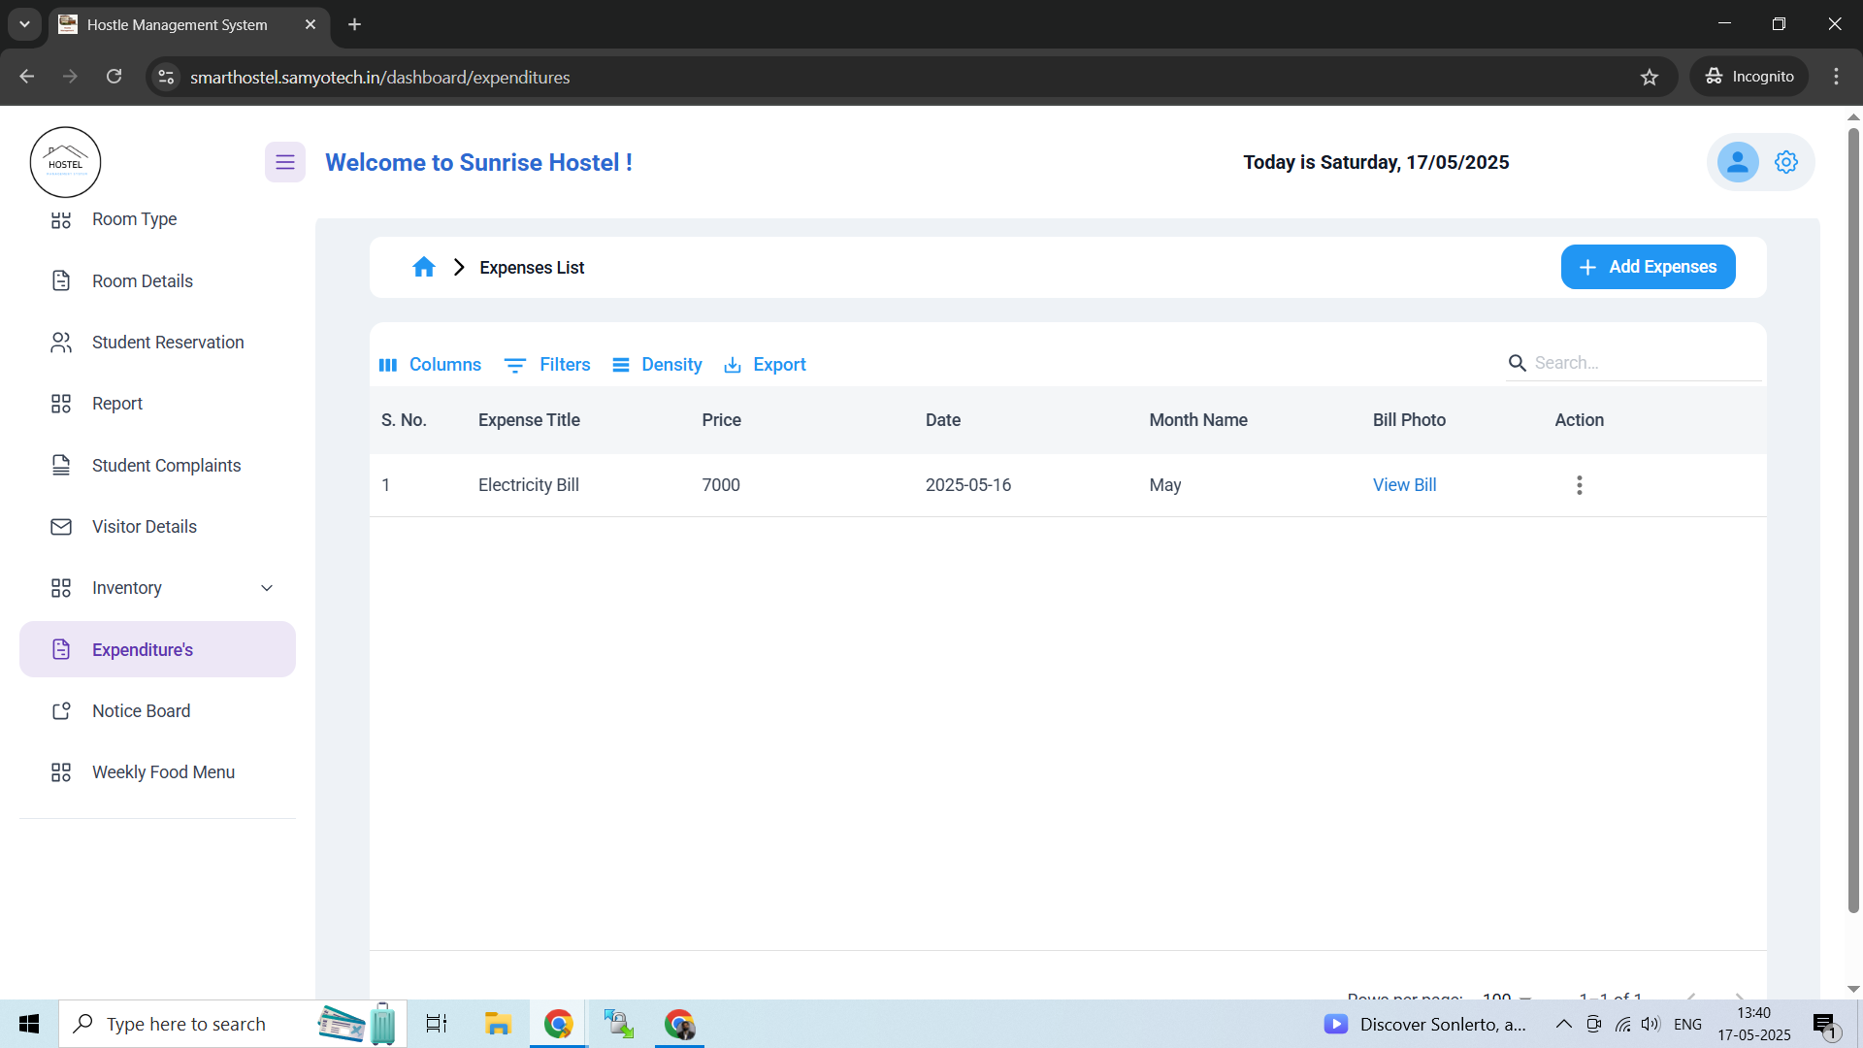Select the Student Complaints icon
Viewport: 1863px width, 1048px height.
(61, 465)
